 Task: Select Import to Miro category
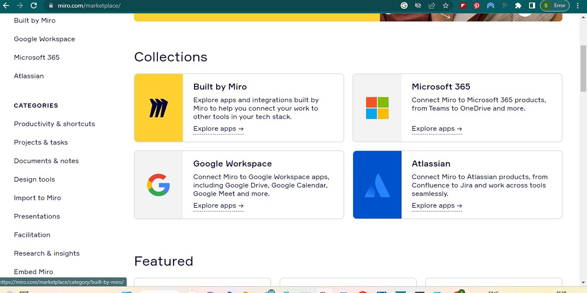[x=37, y=198]
